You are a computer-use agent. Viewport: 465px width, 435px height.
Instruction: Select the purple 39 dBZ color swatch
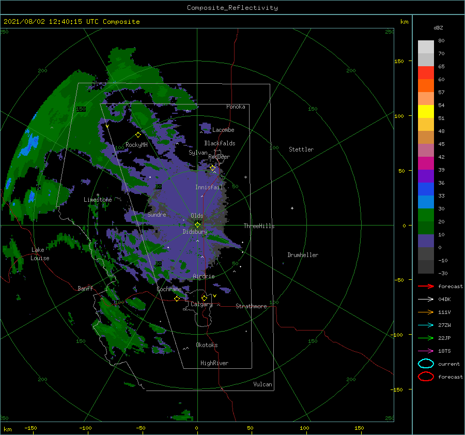426,176
